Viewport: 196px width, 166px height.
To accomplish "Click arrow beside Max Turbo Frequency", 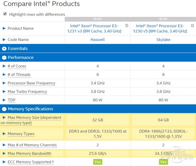I will pyautogui.click(x=4, y=92).
